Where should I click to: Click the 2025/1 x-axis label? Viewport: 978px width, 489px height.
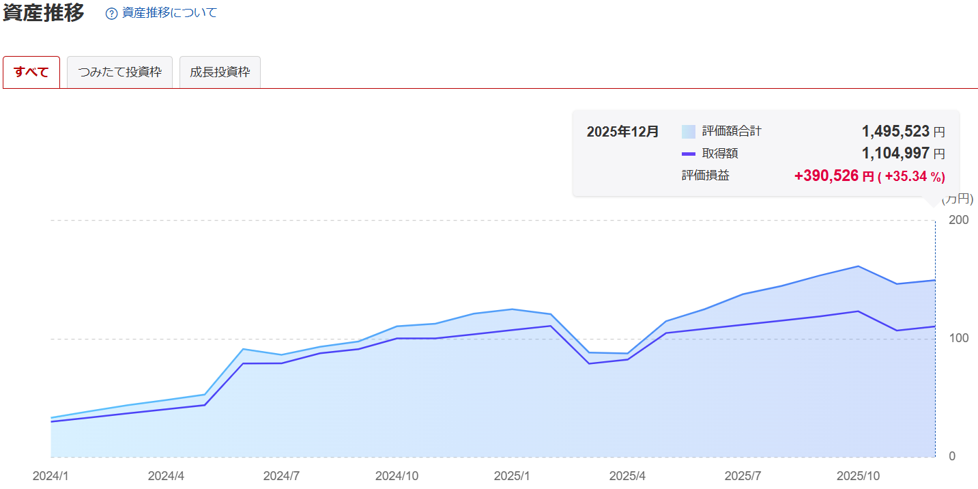point(512,475)
